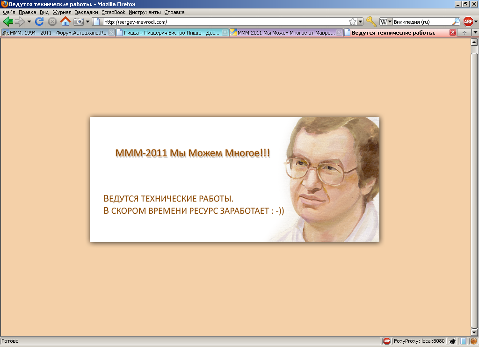Screen dimensions: 479x347
Task: Open the Вид menu
Action: [x=44, y=12]
